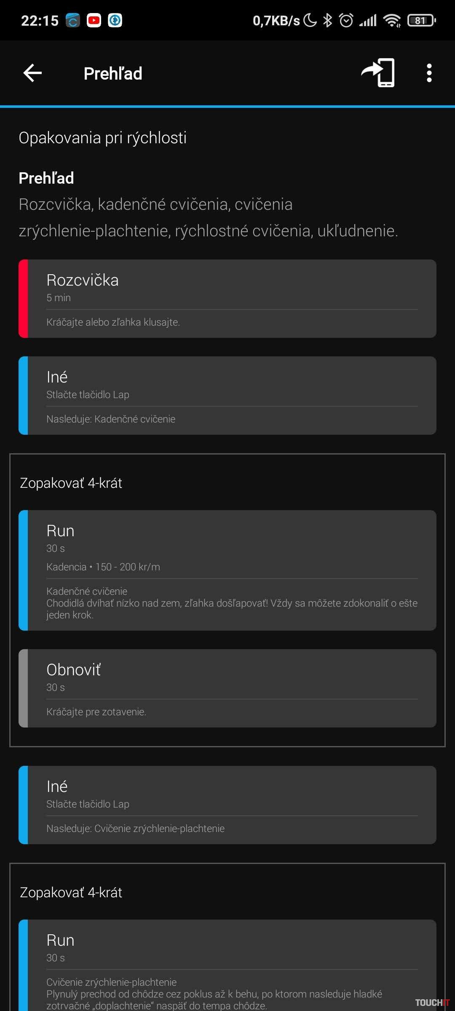Tap the first Zopakovať 4-krát header
The image size is (455, 1011).
point(71,483)
